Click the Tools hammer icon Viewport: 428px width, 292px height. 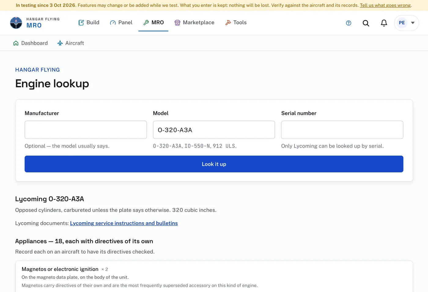[x=228, y=23]
